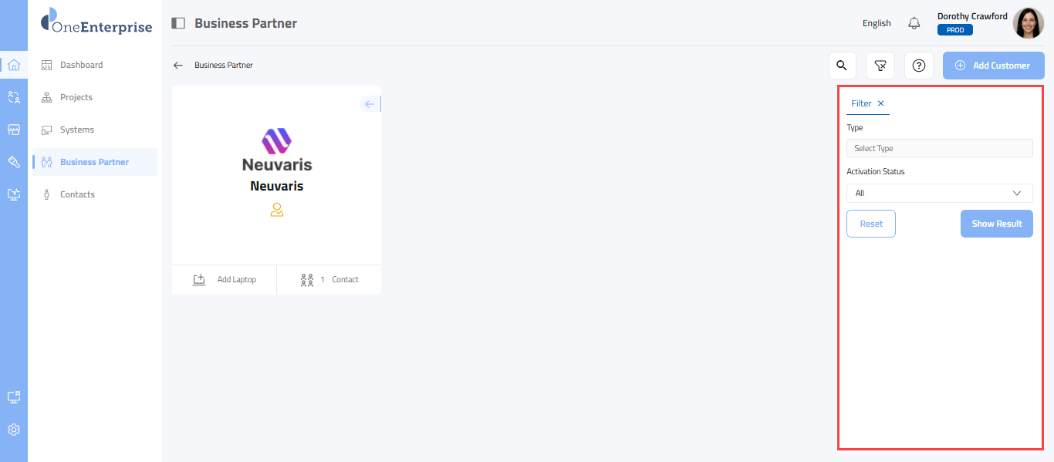Click the Show Result button
Viewport: 1054px width, 462px height.
996,224
